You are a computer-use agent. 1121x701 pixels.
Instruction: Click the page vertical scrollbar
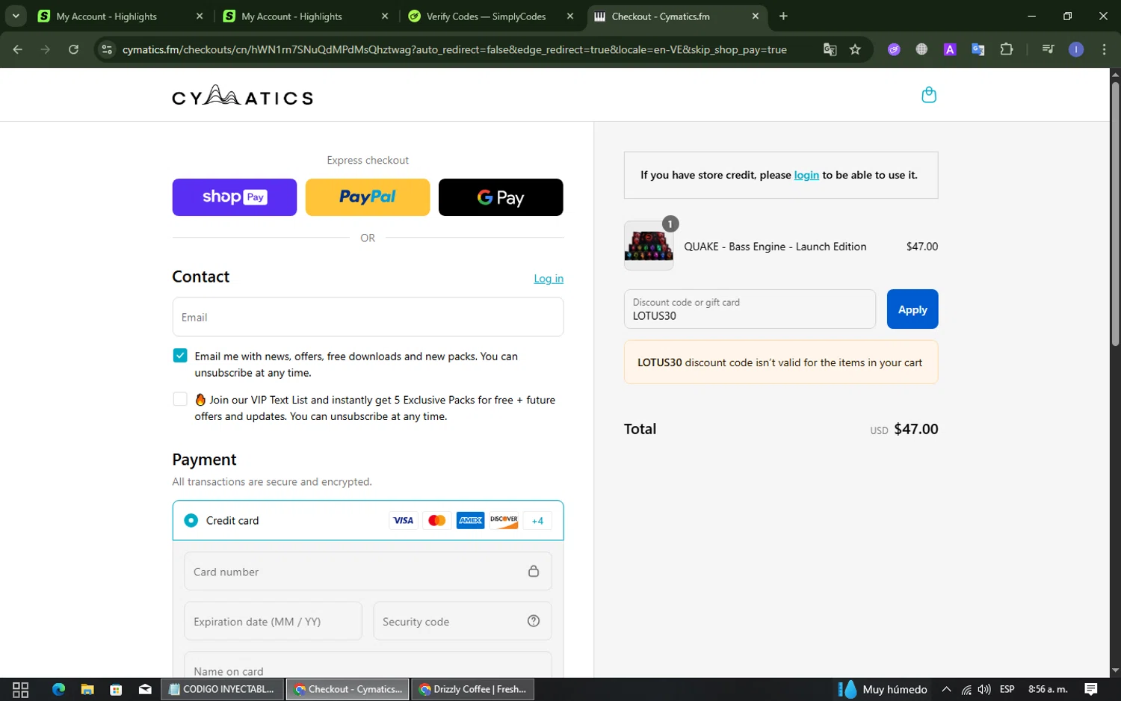pyautogui.click(x=1115, y=213)
